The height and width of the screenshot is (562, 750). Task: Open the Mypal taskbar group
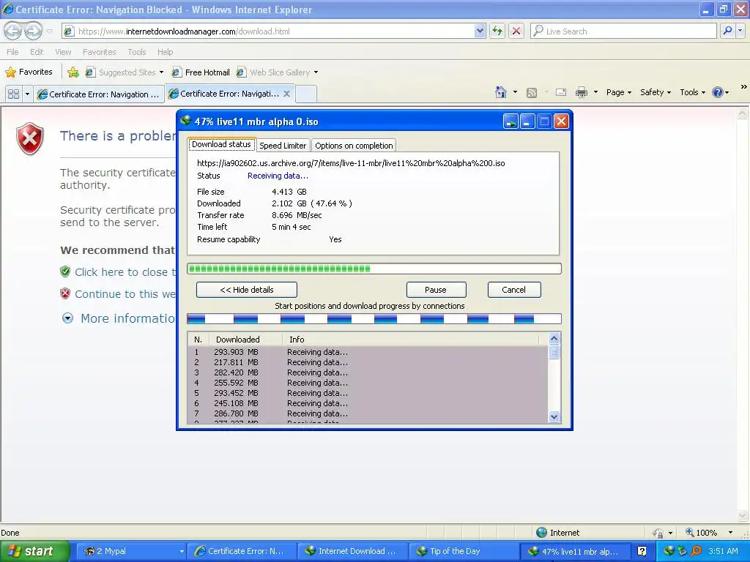point(132,551)
